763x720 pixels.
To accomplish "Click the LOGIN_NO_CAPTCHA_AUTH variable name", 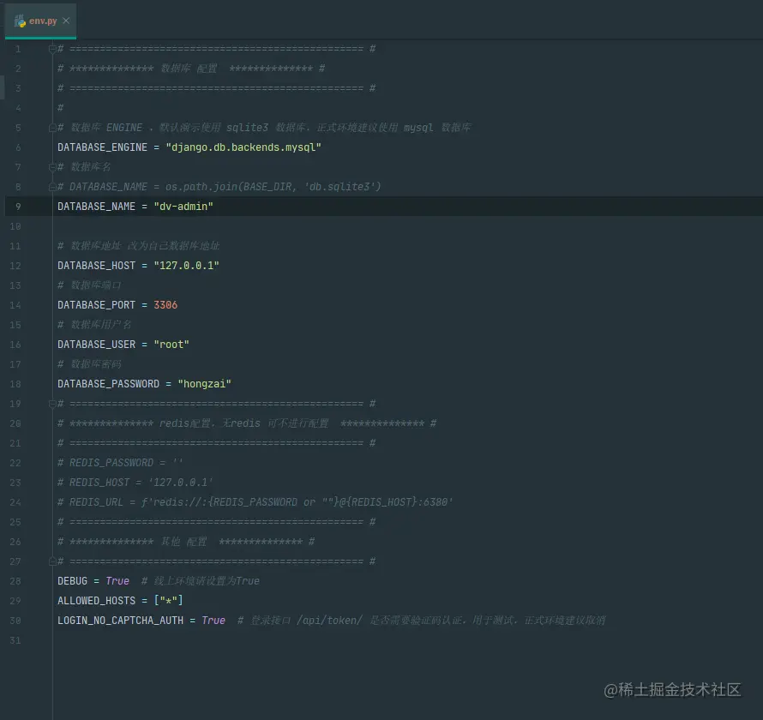I will point(120,621).
